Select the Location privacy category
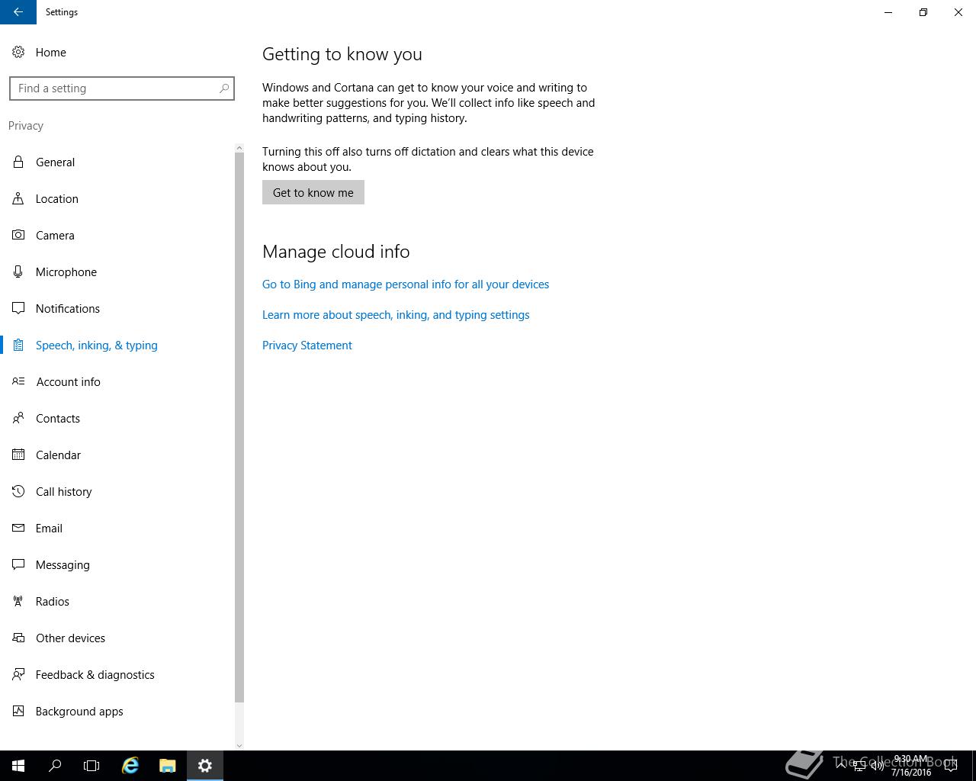The height and width of the screenshot is (781, 976). coord(117,198)
